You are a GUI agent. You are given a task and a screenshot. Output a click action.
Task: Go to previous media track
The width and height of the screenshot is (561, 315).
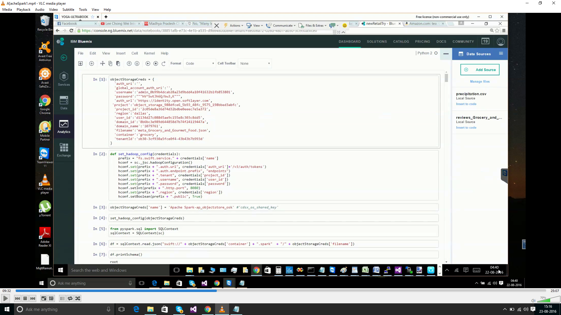pos(18,298)
